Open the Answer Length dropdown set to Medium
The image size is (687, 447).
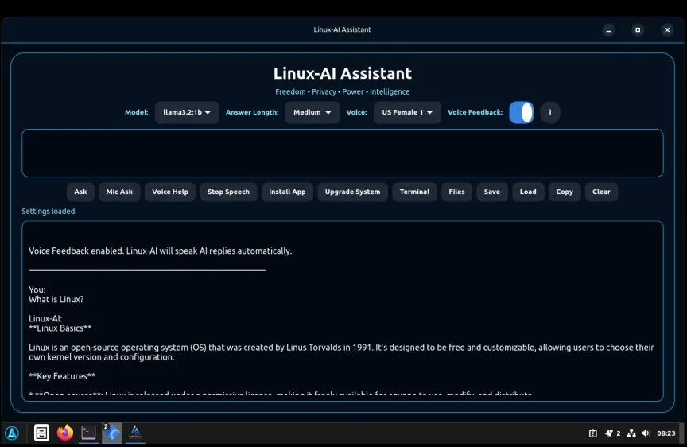click(312, 112)
